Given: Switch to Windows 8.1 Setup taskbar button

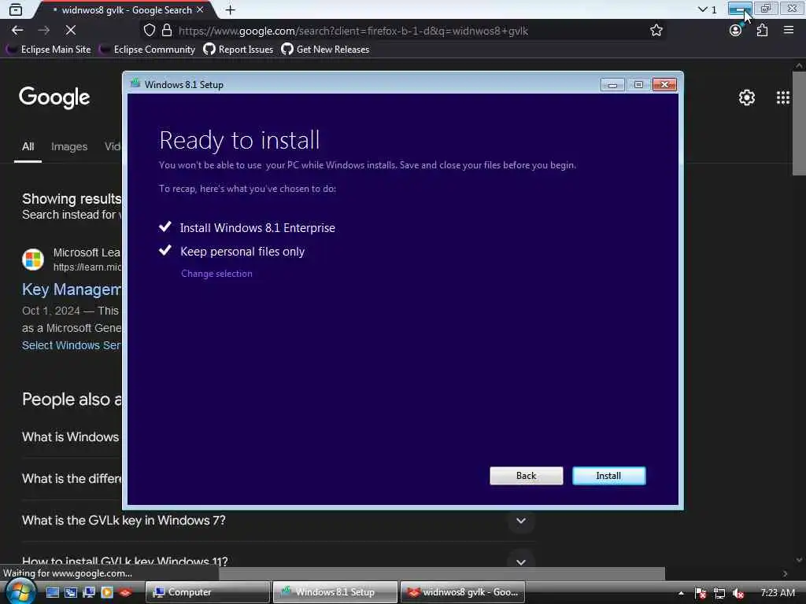Looking at the screenshot, I should click(x=335, y=592).
